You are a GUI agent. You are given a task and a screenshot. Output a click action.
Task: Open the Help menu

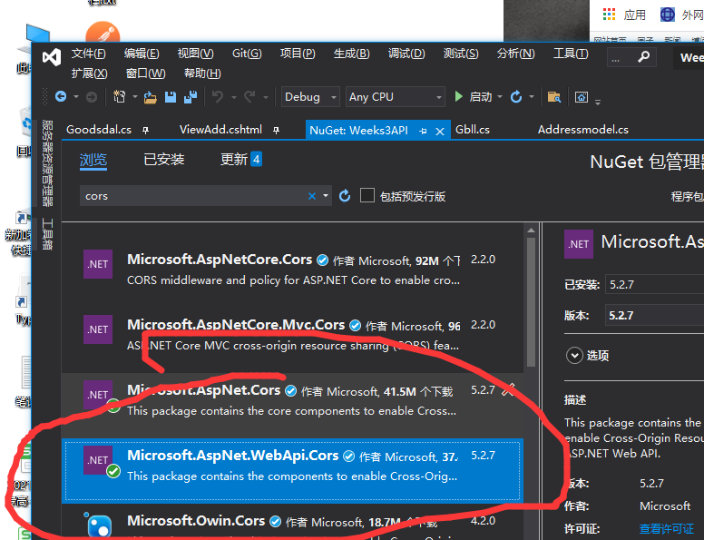(x=202, y=74)
